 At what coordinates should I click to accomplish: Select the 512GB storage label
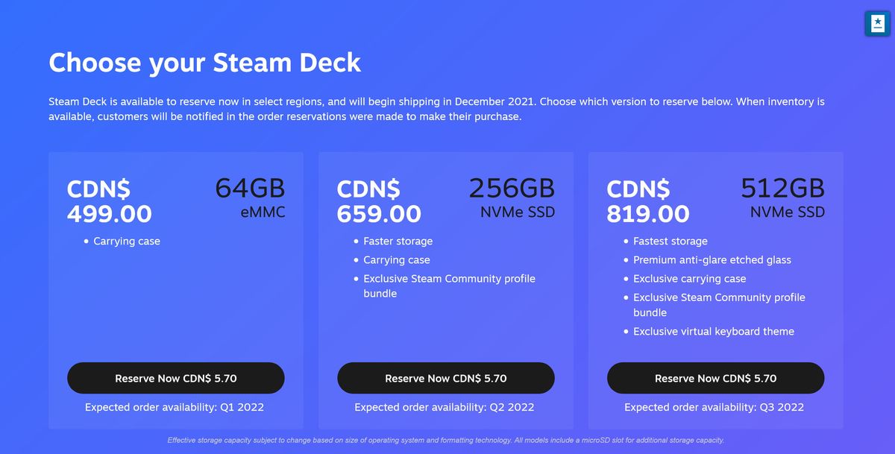click(782, 189)
